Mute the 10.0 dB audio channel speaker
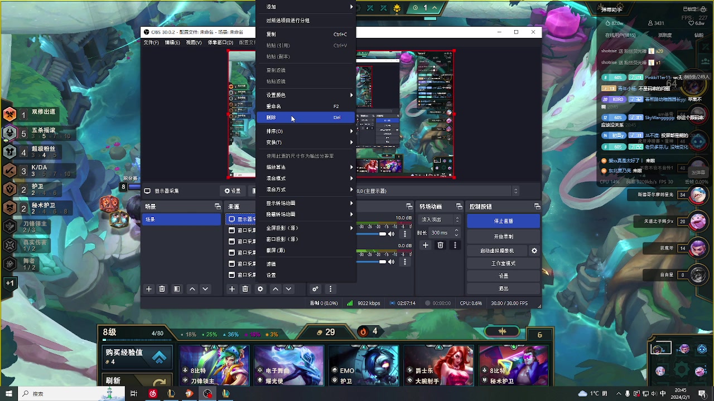The image size is (714, 401). click(392, 234)
